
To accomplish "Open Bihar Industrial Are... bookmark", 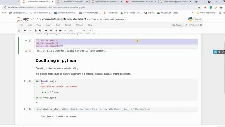I will point(41,13).
